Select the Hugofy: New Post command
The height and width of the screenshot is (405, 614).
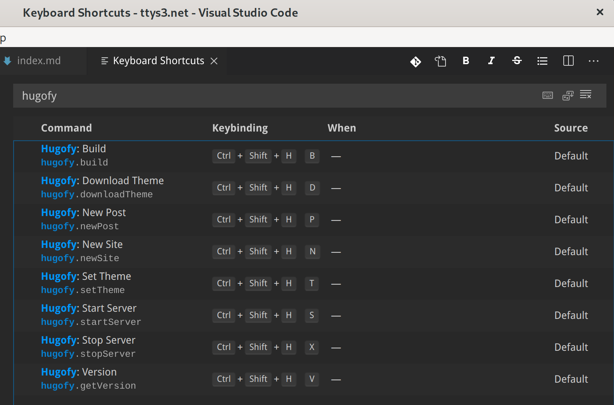coord(314,220)
